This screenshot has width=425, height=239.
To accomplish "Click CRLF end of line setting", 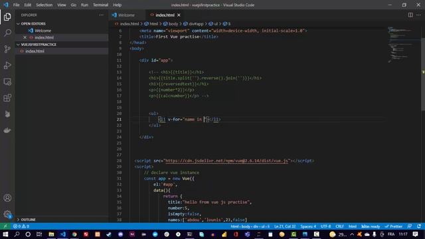I will pos(339,226).
